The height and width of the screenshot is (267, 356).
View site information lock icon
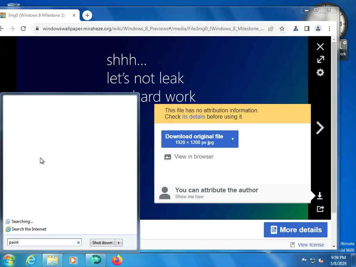pyautogui.click(x=37, y=29)
